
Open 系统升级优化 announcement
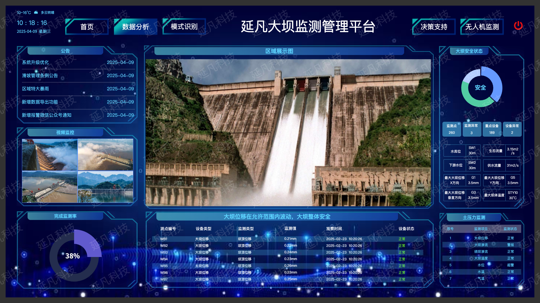pos(35,62)
